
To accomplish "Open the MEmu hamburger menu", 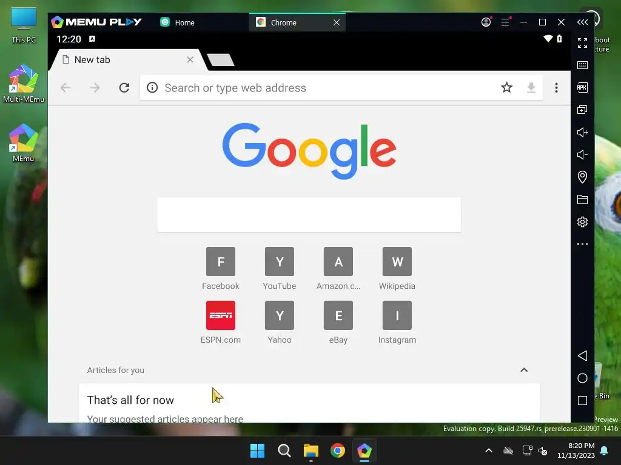I will click(505, 22).
